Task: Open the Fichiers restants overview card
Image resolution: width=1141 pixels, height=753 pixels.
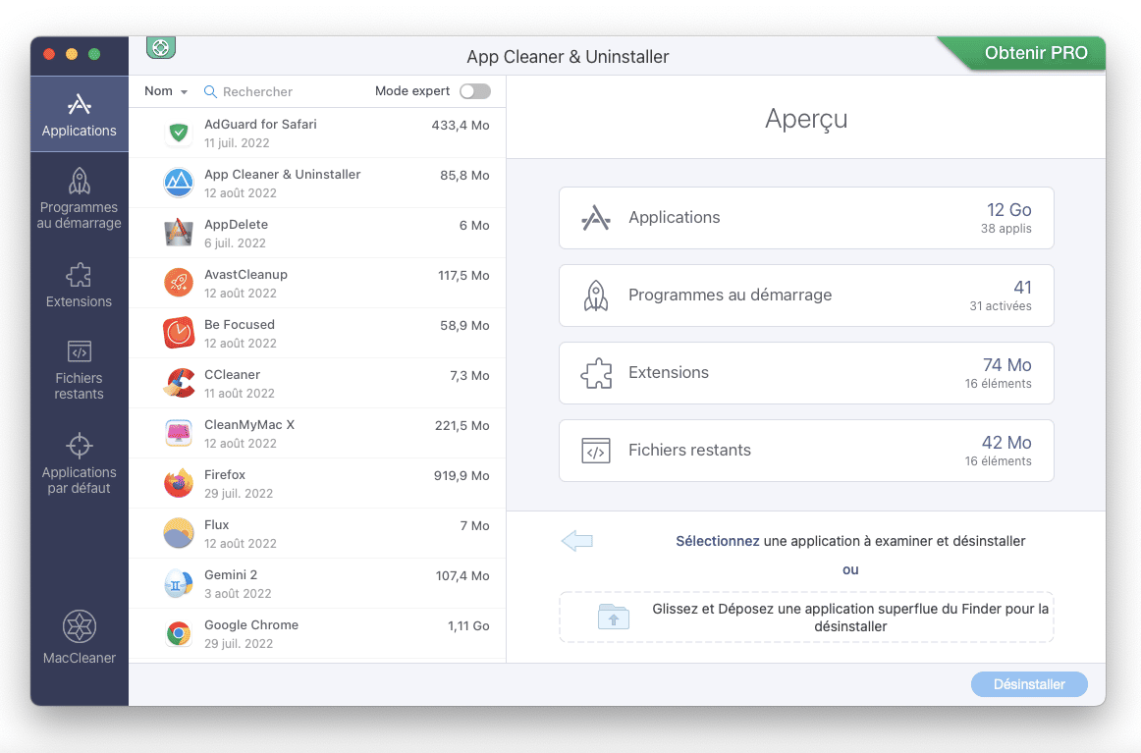Action: tap(805, 451)
